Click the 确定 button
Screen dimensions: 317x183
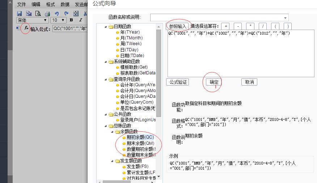[214, 82]
